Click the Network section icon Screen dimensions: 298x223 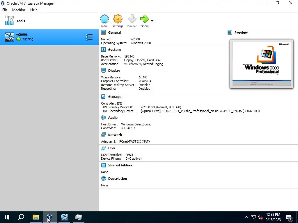(x=103, y=135)
